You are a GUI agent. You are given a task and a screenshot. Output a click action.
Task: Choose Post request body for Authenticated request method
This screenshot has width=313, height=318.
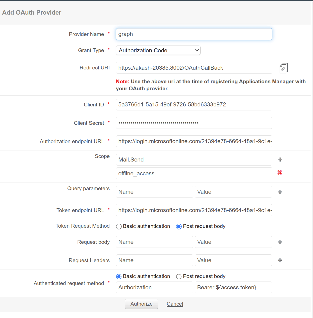point(179,276)
